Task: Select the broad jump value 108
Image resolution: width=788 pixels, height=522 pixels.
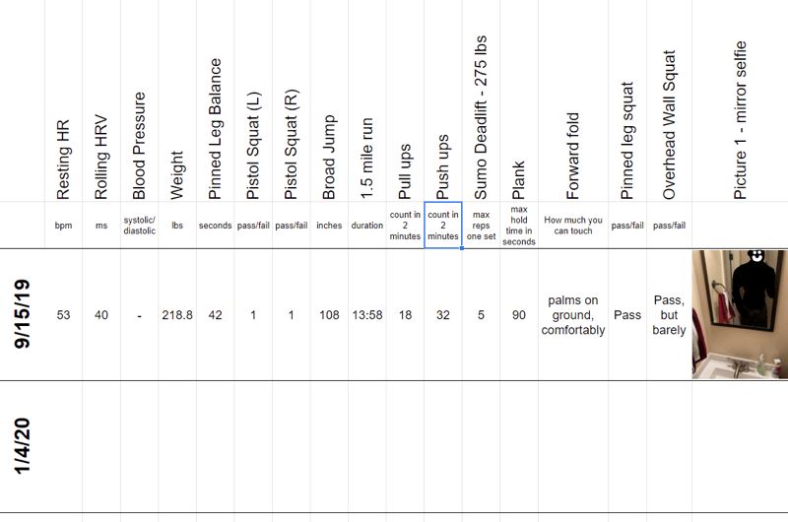Action: [329, 315]
